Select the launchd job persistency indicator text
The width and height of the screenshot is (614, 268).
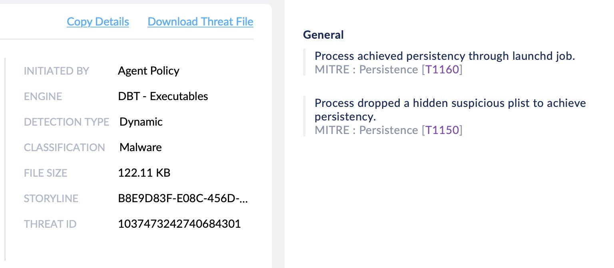pos(445,56)
